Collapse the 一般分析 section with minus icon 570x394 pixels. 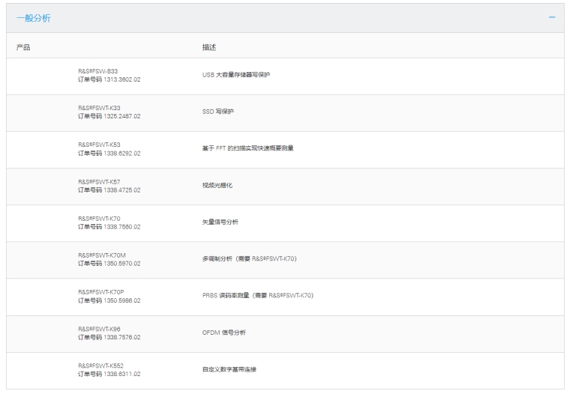point(552,17)
